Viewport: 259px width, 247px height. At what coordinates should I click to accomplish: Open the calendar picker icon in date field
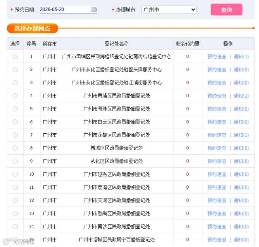[94, 9]
